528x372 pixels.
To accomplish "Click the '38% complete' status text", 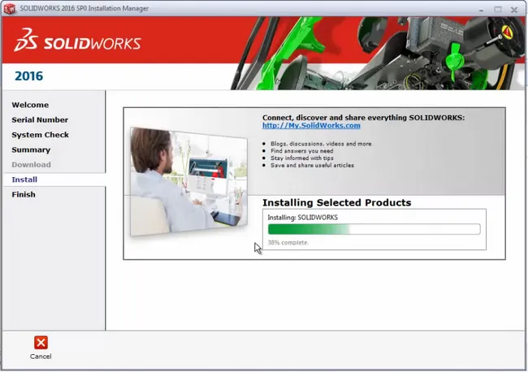I will (288, 242).
